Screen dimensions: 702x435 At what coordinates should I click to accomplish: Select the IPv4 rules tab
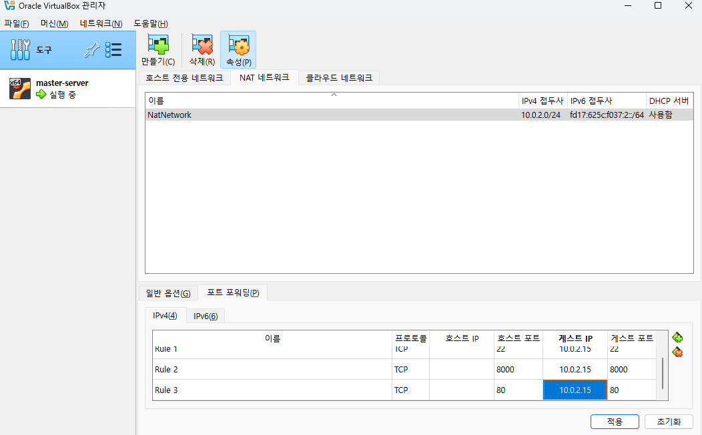[165, 316]
